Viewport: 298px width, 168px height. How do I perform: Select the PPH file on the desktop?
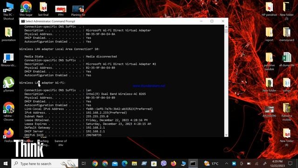click(61, 9)
